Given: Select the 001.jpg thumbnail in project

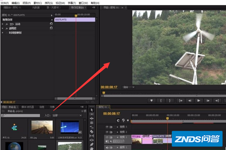Looking at the screenshot, I should pos(42,127).
